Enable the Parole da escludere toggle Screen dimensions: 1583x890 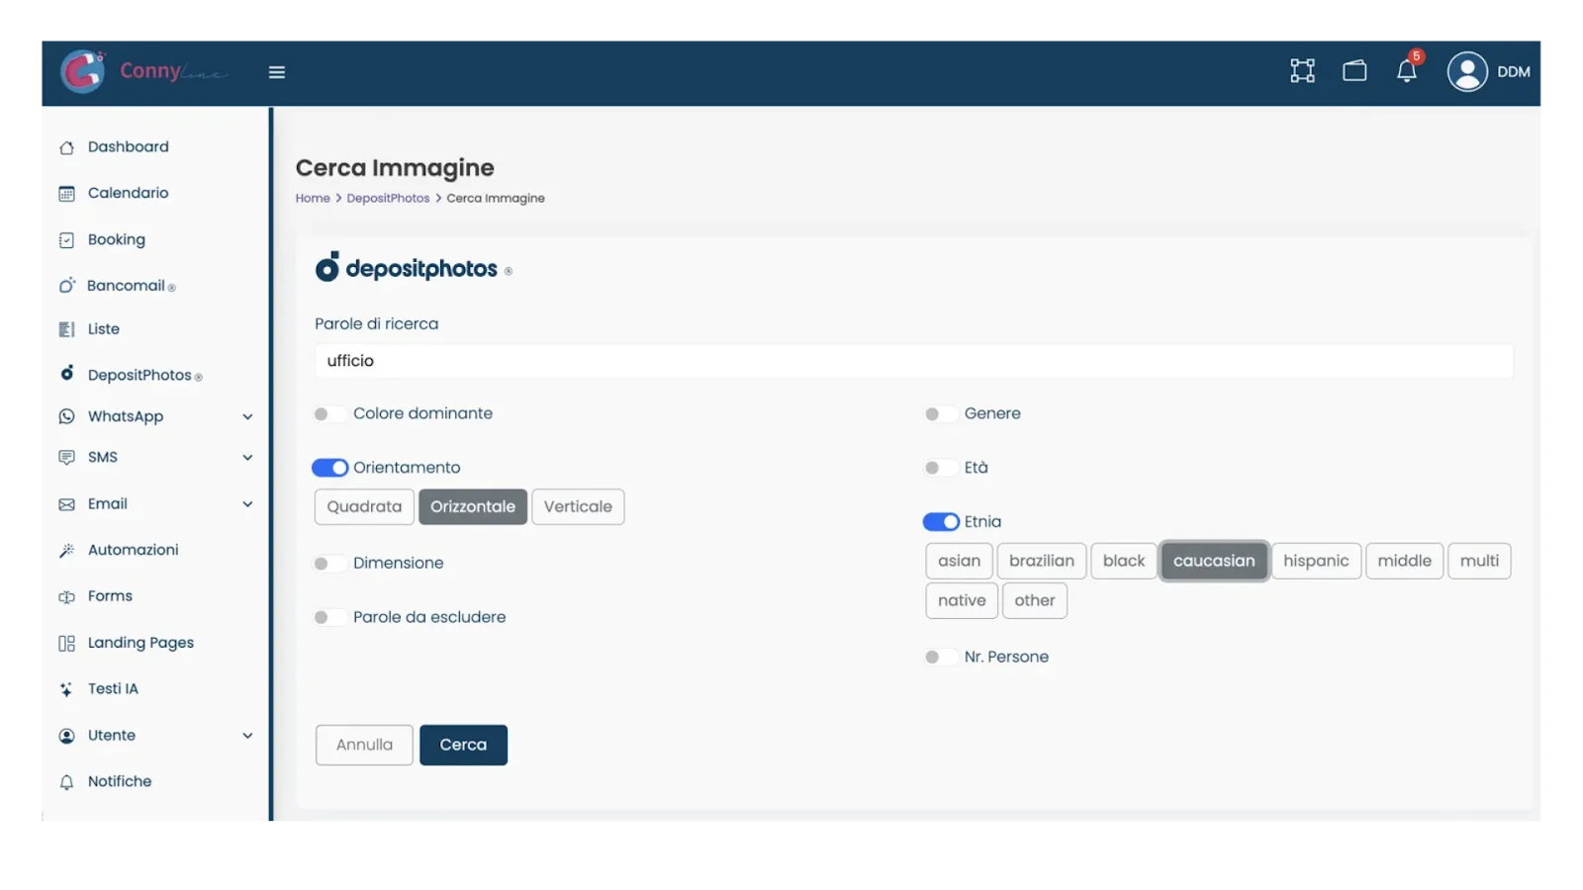pyautogui.click(x=329, y=617)
